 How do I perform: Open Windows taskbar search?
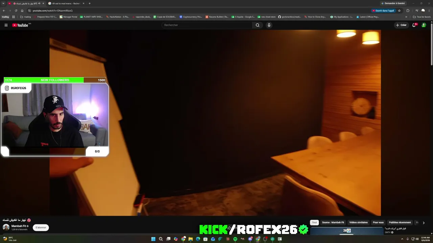tap(161, 239)
